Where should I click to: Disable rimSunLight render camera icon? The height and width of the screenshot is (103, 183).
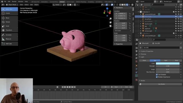181,31
